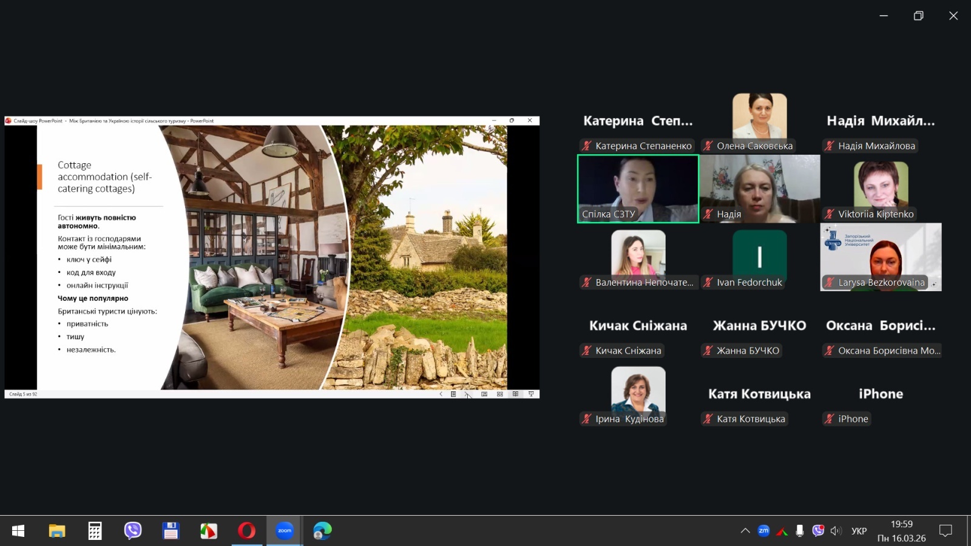
Task: Click the system volume speaker icon
Action: (836, 531)
